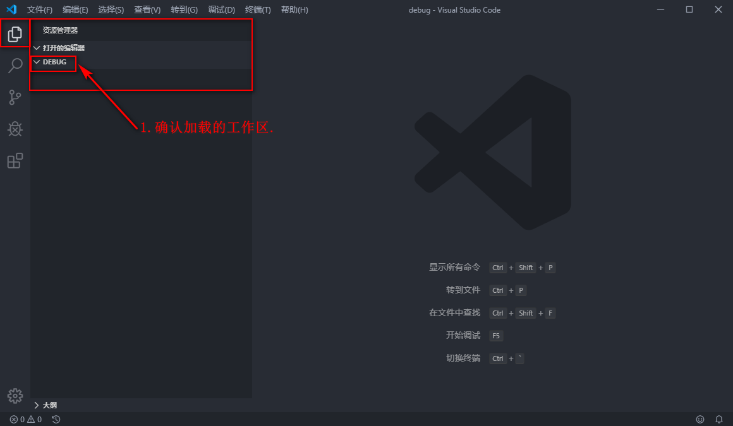Open the 帮助(H) menu

click(x=294, y=10)
